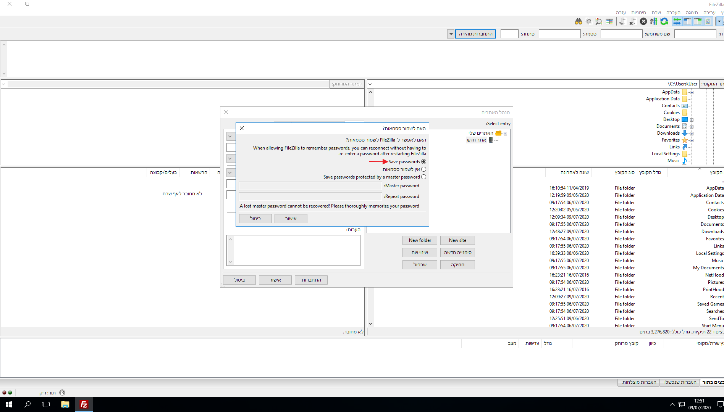Viewport: 724px width, 412px height.
Task: Open the recursive file search (binoculars) tool
Action: point(578,21)
